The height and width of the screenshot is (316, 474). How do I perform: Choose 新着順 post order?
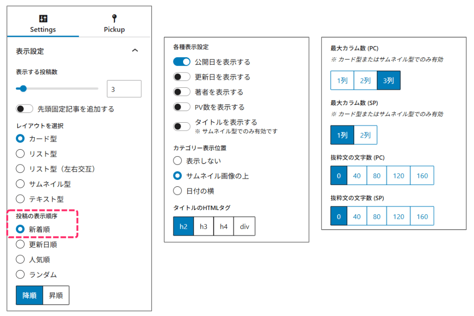pos(20,229)
